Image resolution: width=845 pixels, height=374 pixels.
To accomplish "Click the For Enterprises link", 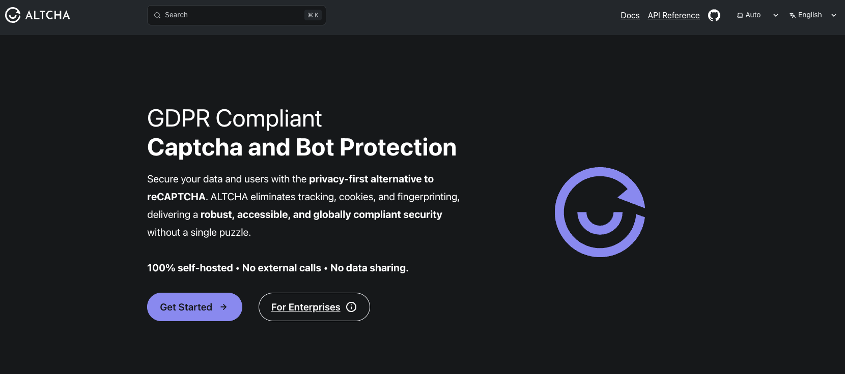I will pyautogui.click(x=314, y=307).
